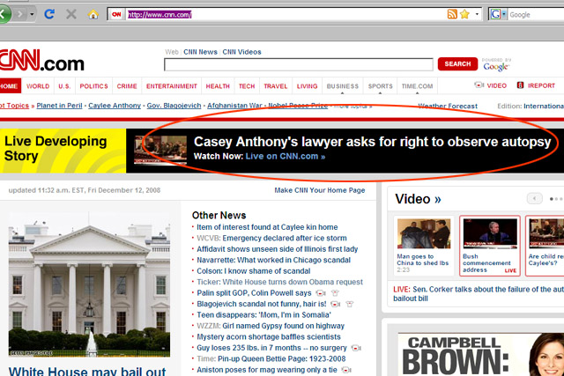Open the HOME navigation tab

click(x=10, y=86)
